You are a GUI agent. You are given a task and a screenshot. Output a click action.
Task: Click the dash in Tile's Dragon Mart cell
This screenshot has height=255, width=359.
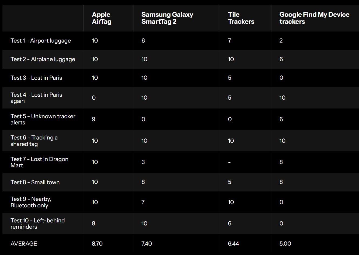point(229,162)
